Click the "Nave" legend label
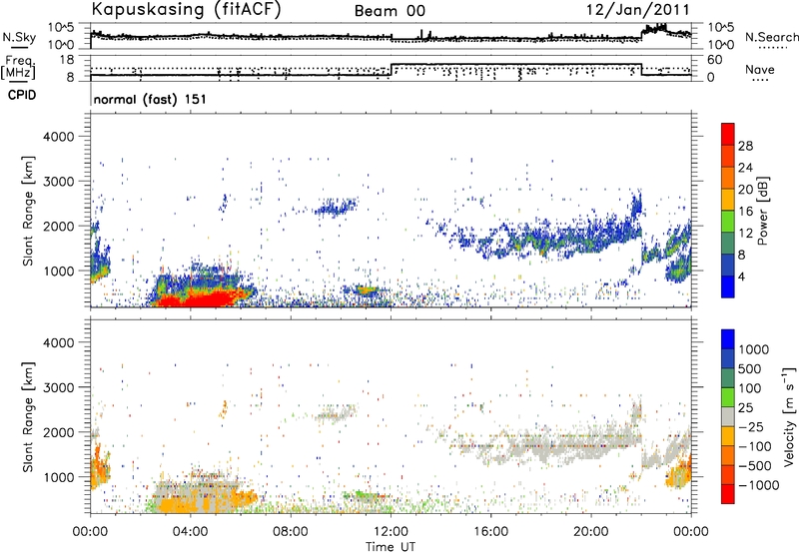The width and height of the screenshot is (799, 553). (760, 69)
